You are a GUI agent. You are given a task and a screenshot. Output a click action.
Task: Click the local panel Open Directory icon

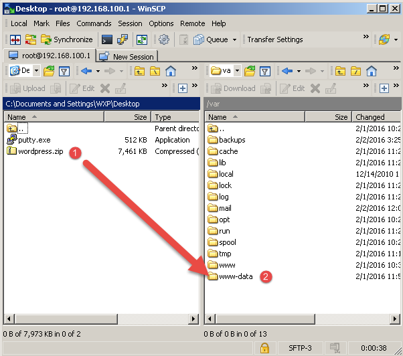[49, 71]
